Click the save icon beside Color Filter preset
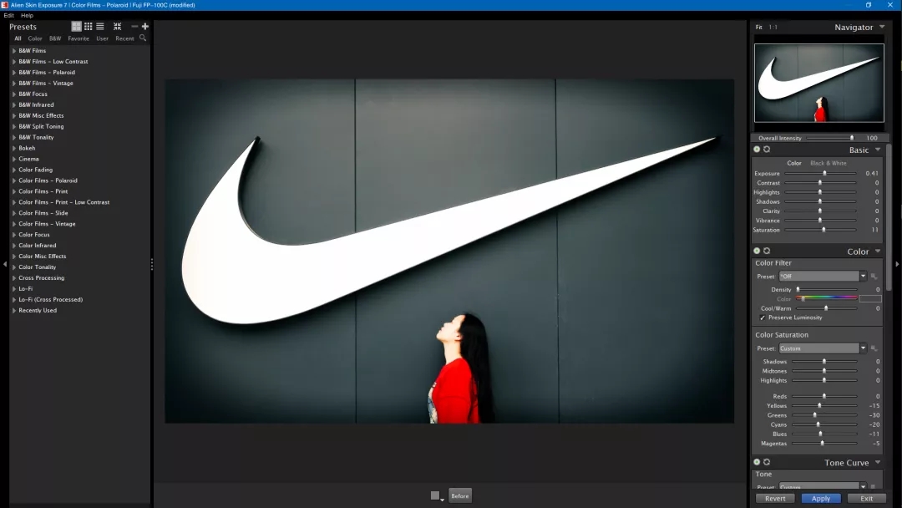Image resolution: width=902 pixels, height=508 pixels. coord(874,277)
